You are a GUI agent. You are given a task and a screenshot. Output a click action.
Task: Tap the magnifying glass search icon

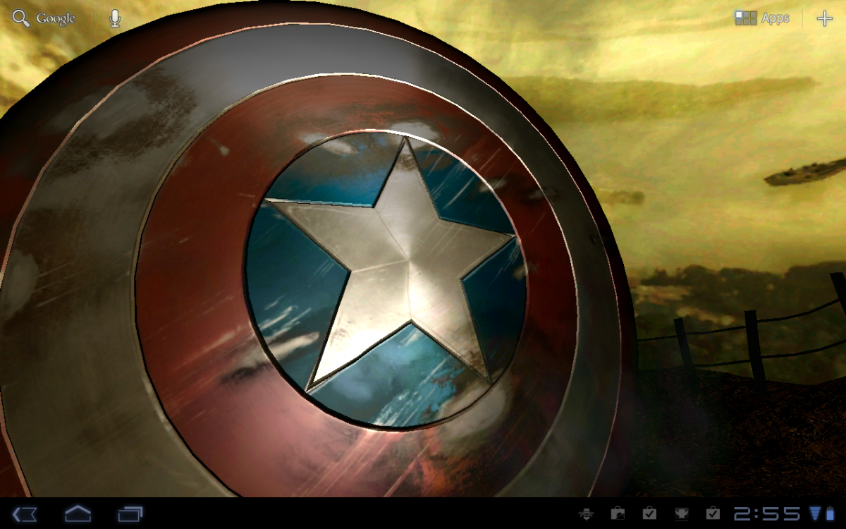coord(21,18)
